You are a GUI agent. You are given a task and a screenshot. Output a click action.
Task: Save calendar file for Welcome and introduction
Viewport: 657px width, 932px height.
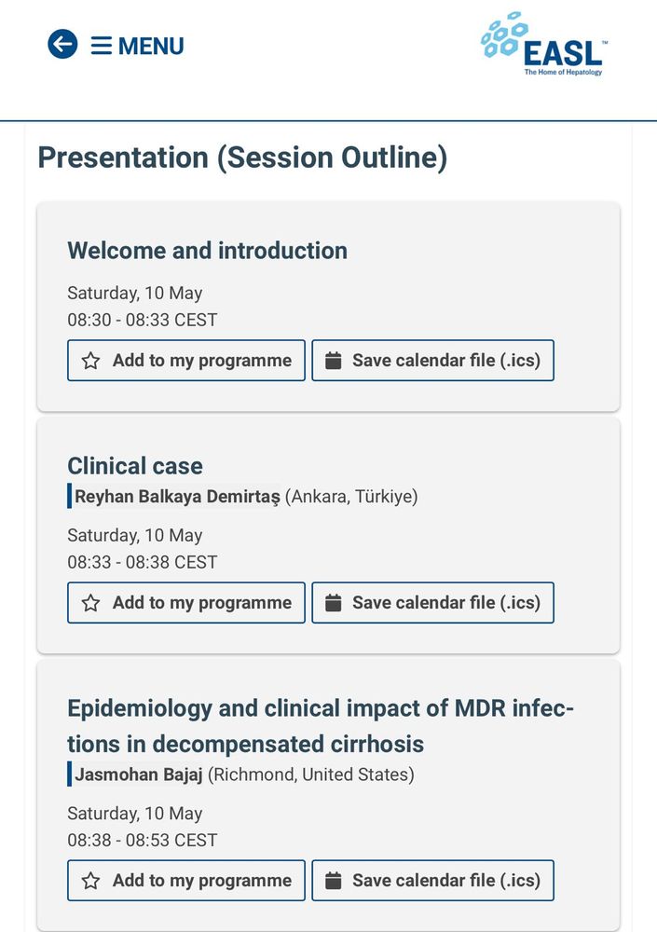tap(432, 360)
